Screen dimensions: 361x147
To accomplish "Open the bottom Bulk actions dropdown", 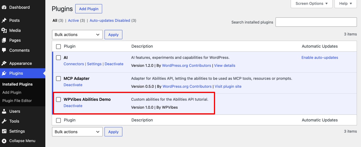I will (77, 132).
